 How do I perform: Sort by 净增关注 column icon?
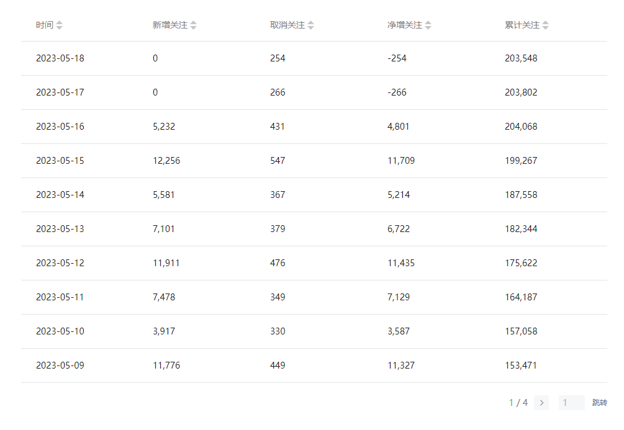[428, 25]
